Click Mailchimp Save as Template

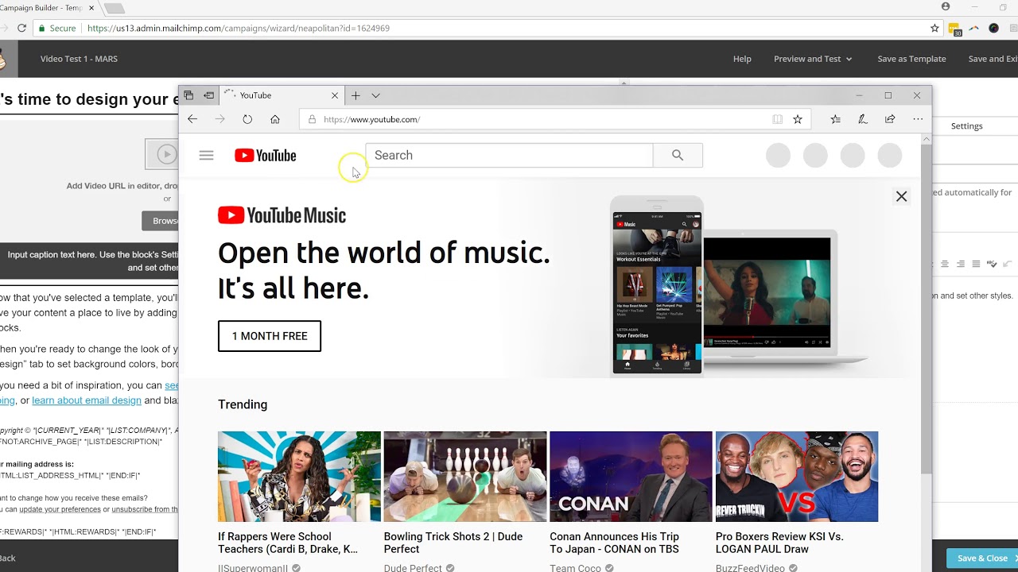point(911,59)
